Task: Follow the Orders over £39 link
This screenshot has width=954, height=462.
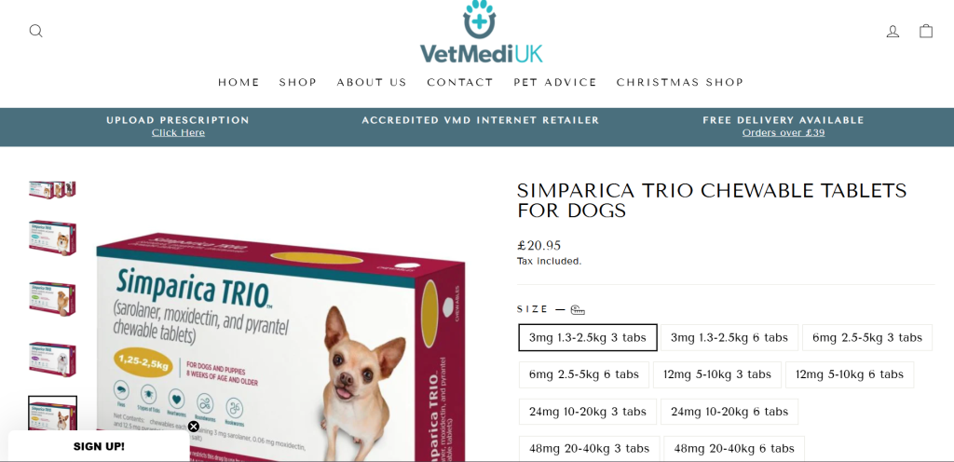Action: coord(784,132)
